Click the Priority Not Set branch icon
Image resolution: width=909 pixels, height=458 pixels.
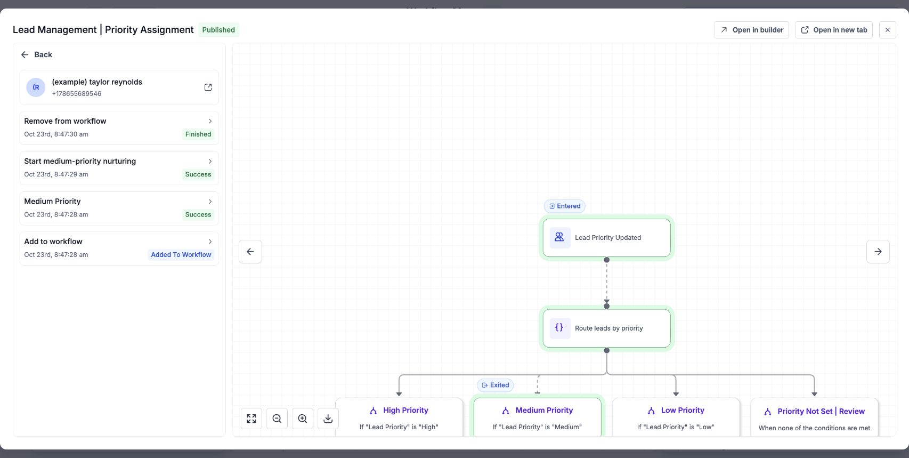tap(768, 412)
